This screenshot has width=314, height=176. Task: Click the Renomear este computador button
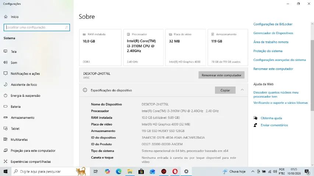click(221, 75)
